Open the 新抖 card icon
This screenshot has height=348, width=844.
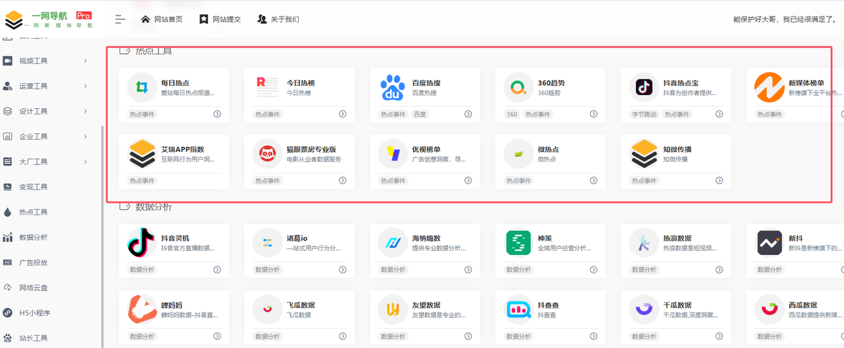769,243
